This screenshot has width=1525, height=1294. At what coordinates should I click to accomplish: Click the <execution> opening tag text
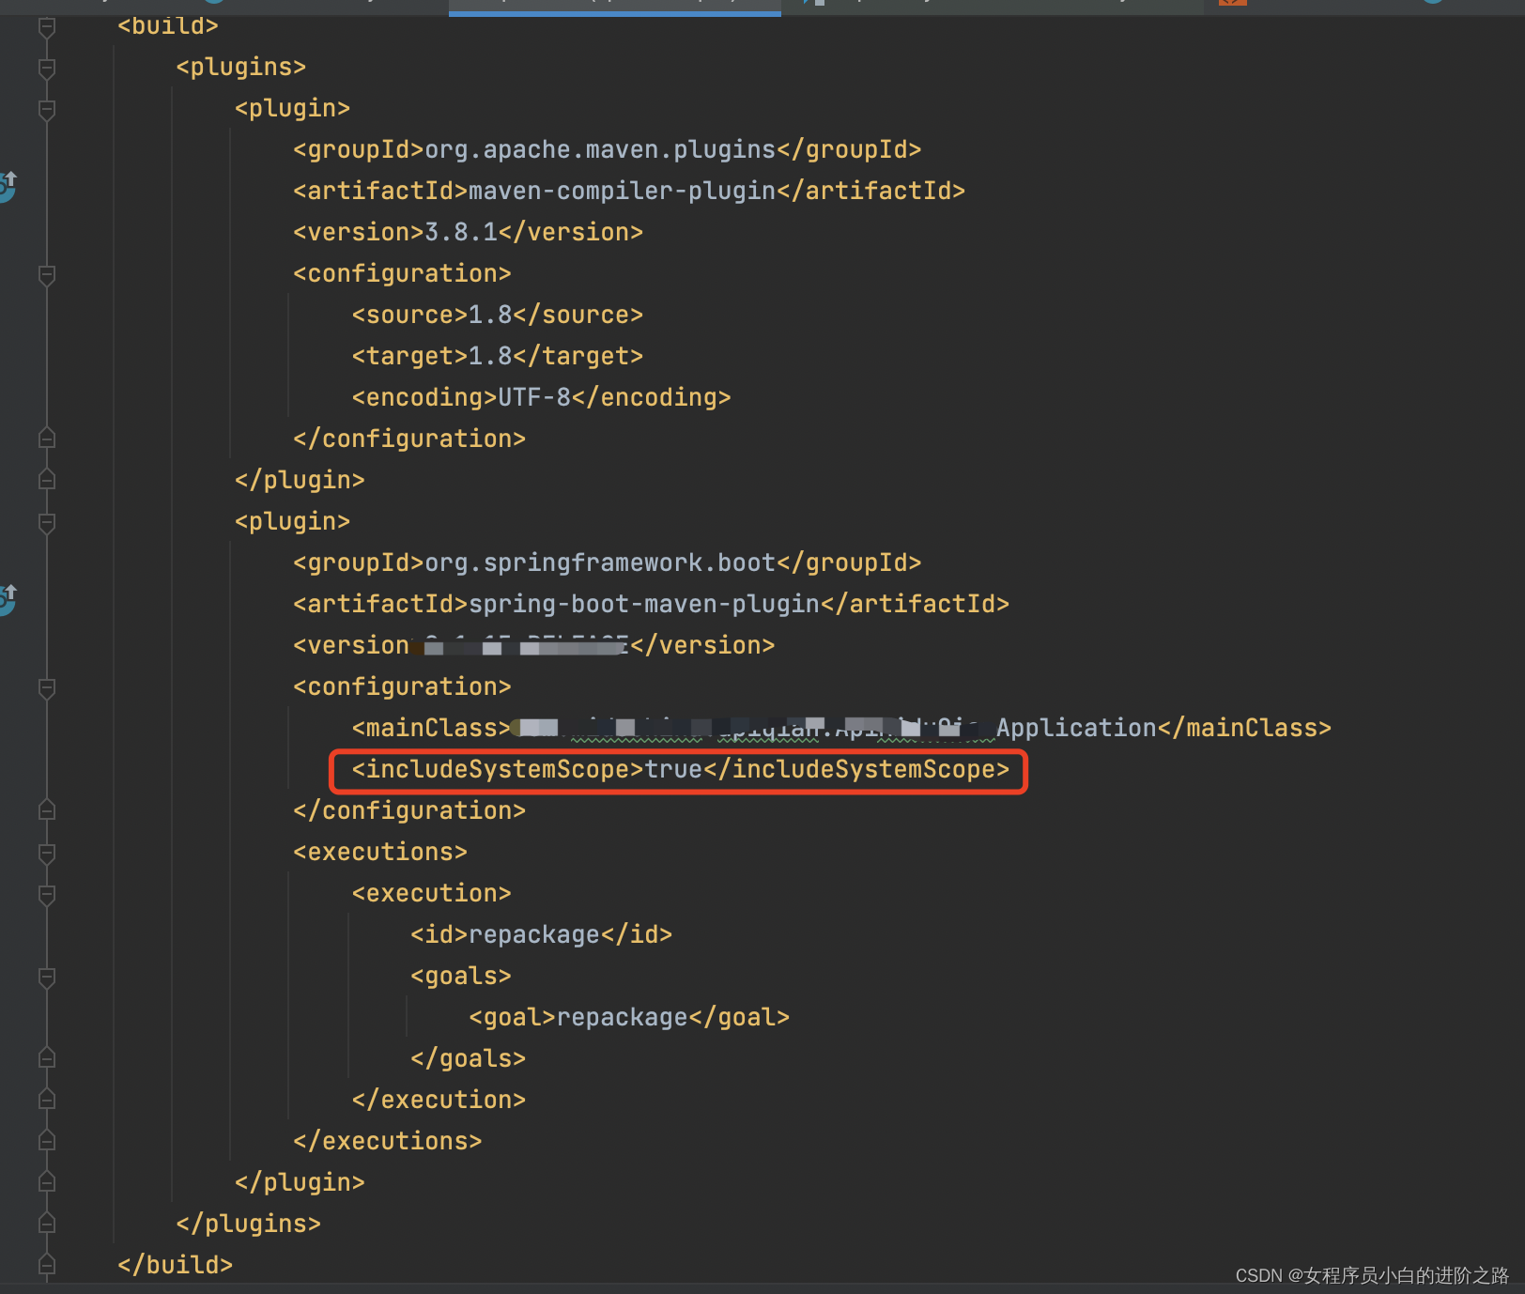(431, 894)
